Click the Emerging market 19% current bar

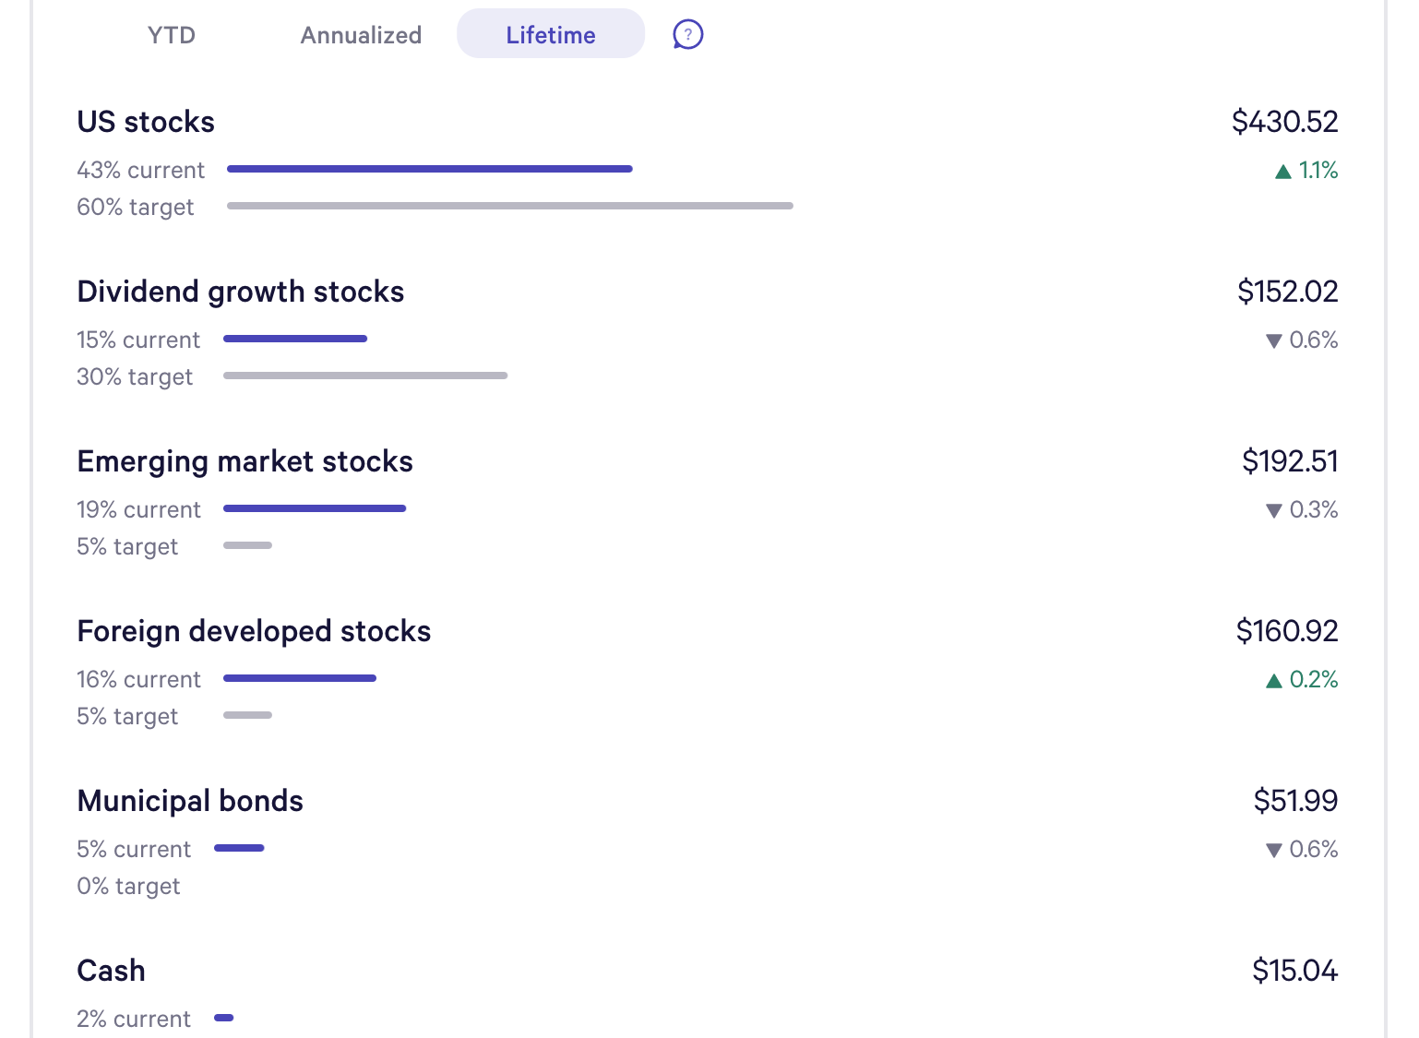[x=315, y=508]
